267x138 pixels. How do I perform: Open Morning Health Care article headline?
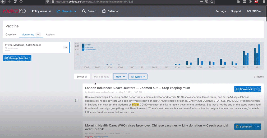click(156, 127)
